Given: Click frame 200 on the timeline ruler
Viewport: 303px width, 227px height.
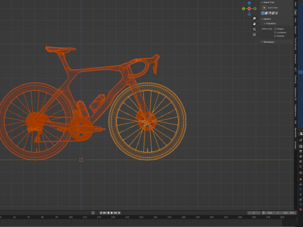Looking at the screenshot, I should pyautogui.click(x=211, y=217).
